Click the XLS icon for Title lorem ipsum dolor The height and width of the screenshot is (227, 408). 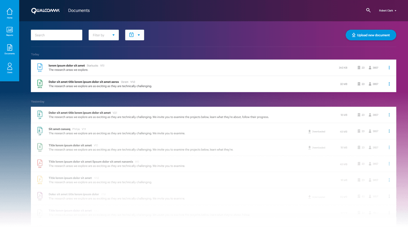point(40,147)
